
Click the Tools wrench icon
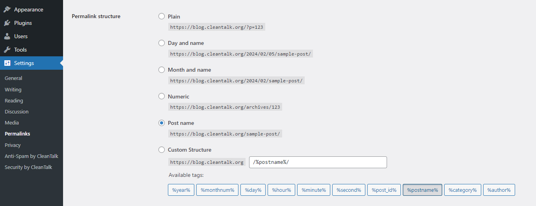pyautogui.click(x=7, y=50)
